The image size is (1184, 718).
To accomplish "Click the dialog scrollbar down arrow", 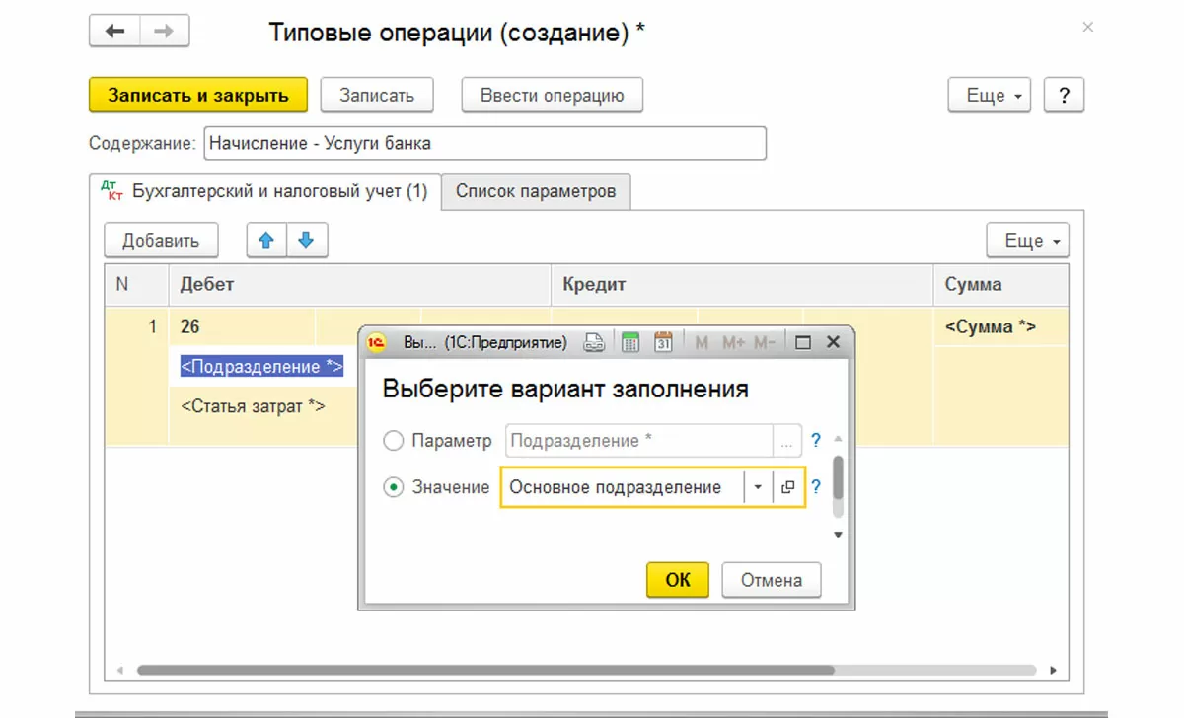I will point(839,535).
